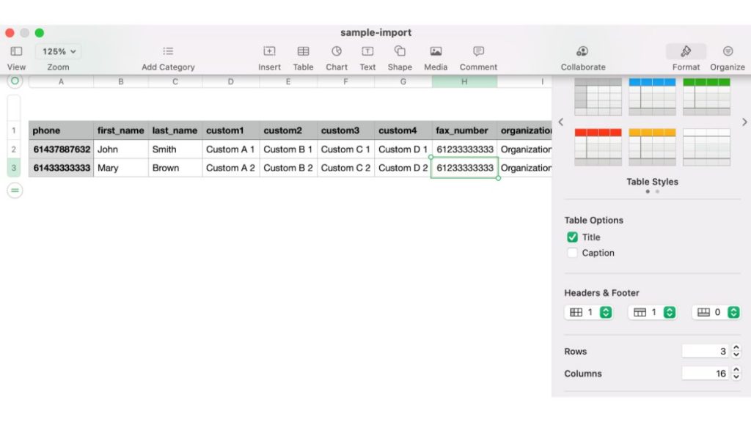Select column A header
This screenshot has width=751, height=422.
click(62, 82)
